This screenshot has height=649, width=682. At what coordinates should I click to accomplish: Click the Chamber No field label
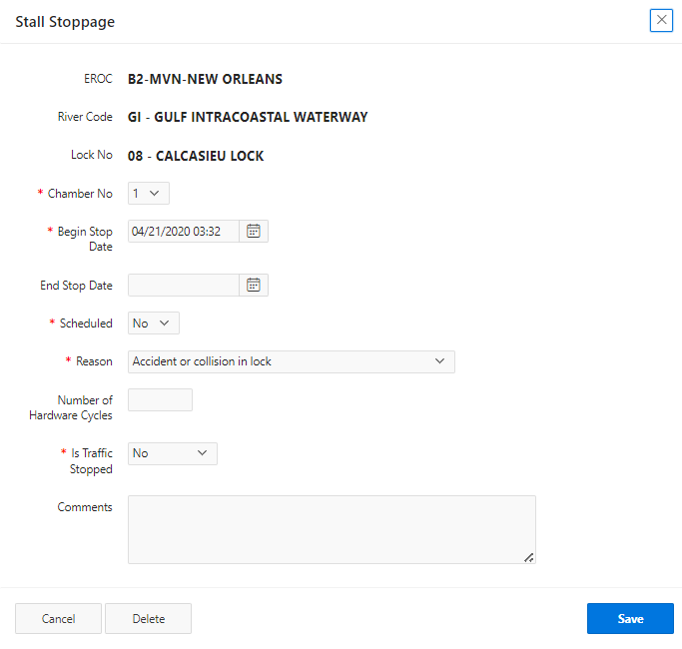tap(80, 194)
